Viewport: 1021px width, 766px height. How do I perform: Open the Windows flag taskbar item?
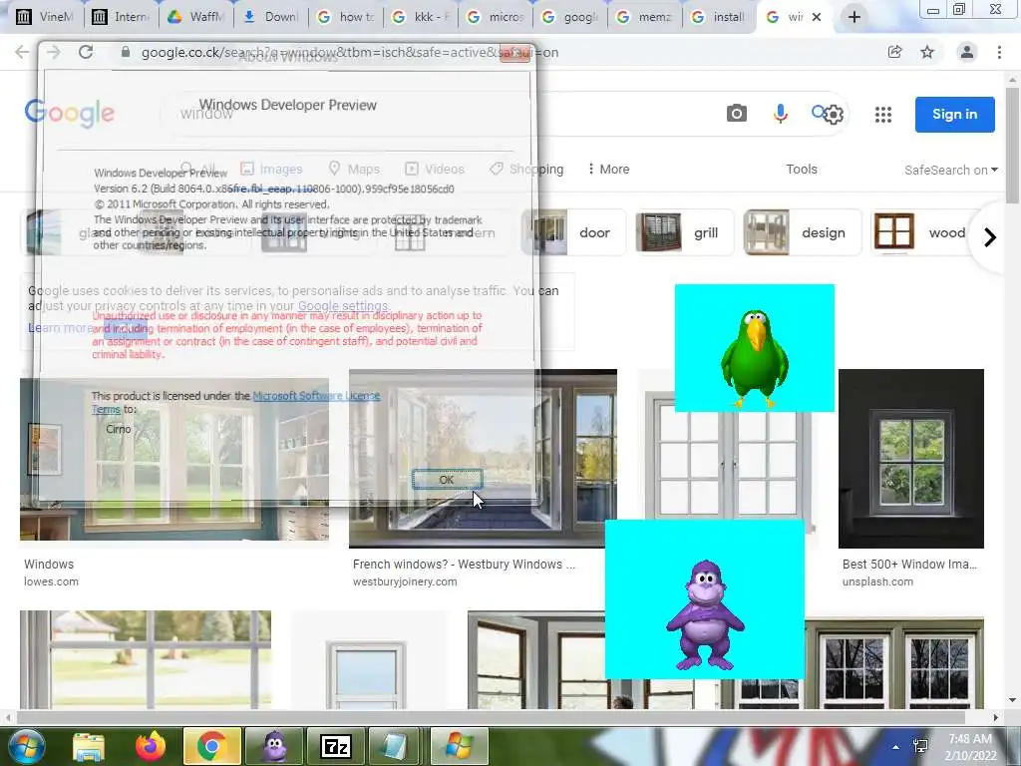[x=460, y=746]
